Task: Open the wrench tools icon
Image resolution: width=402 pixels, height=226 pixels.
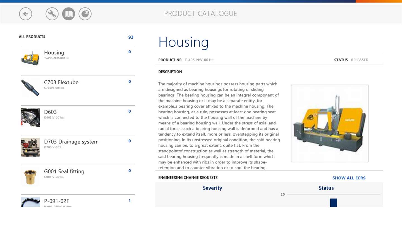Action: coord(52,14)
